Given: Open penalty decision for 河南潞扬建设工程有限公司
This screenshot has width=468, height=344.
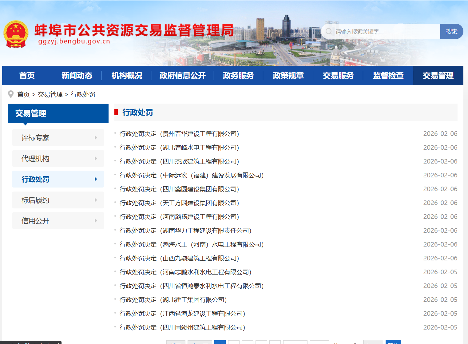Looking at the screenshot, I should click(179, 217).
